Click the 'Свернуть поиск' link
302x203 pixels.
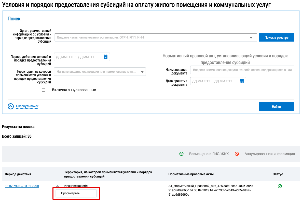[27, 106]
